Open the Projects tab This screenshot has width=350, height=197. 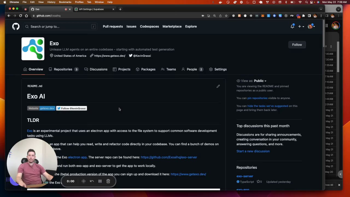pos(121,69)
